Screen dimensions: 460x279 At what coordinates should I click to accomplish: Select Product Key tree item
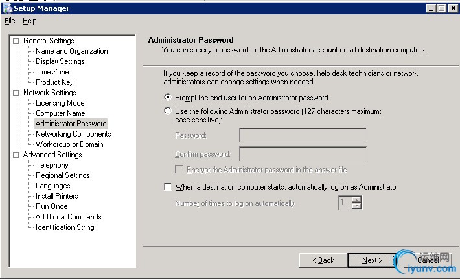pyautogui.click(x=54, y=82)
